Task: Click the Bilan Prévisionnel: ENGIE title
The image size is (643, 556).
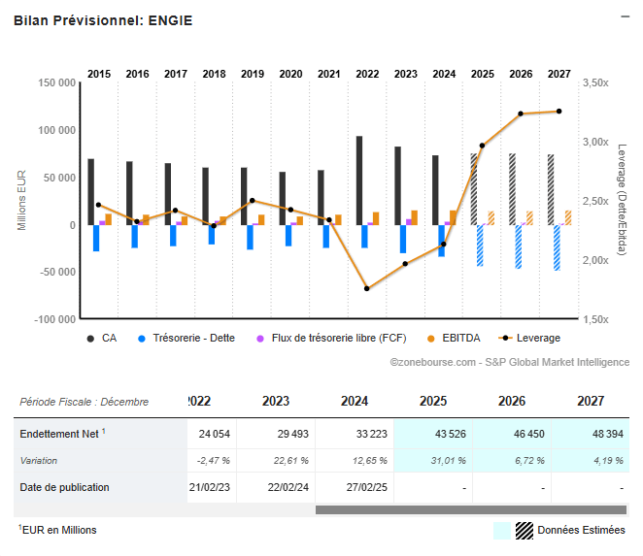Action: pyautogui.click(x=103, y=20)
